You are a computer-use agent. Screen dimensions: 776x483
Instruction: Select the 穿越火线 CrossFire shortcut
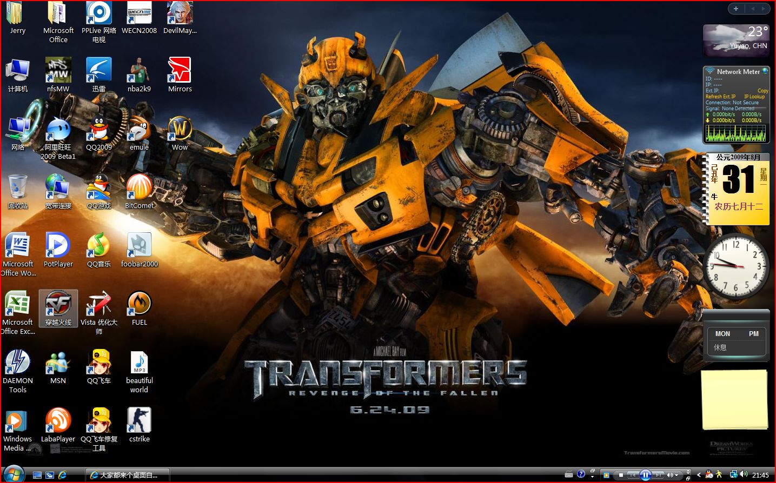(58, 308)
